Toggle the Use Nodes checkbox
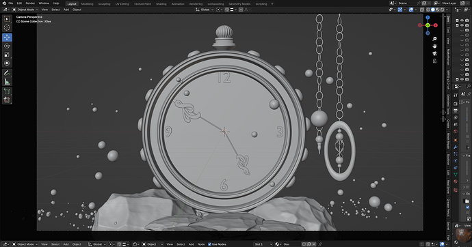472x247 pixels. coord(209,244)
